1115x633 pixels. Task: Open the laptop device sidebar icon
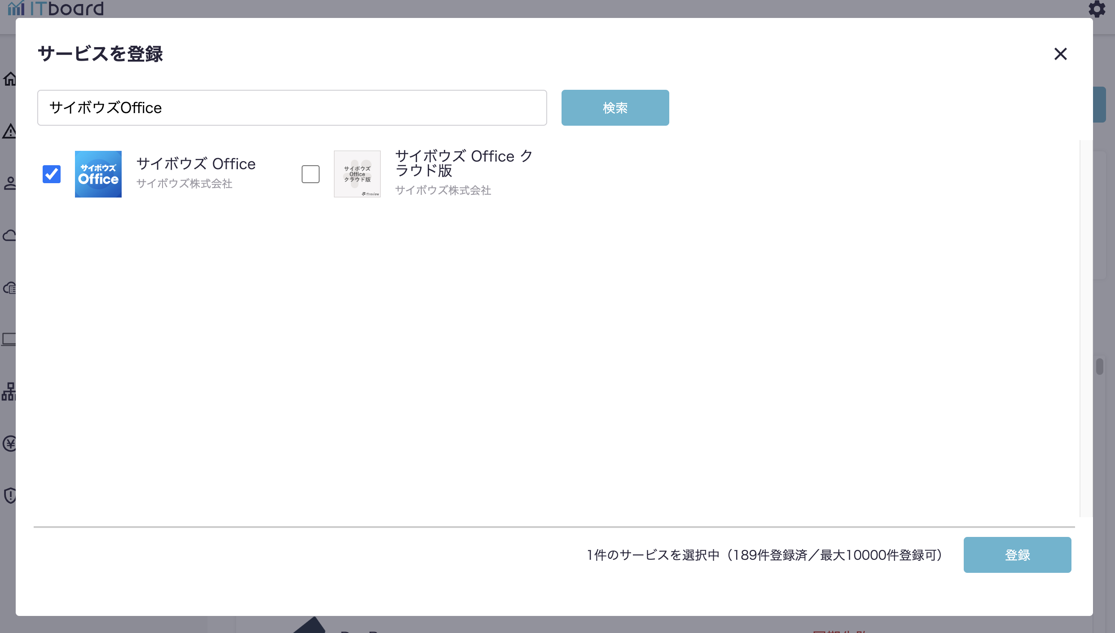point(9,339)
